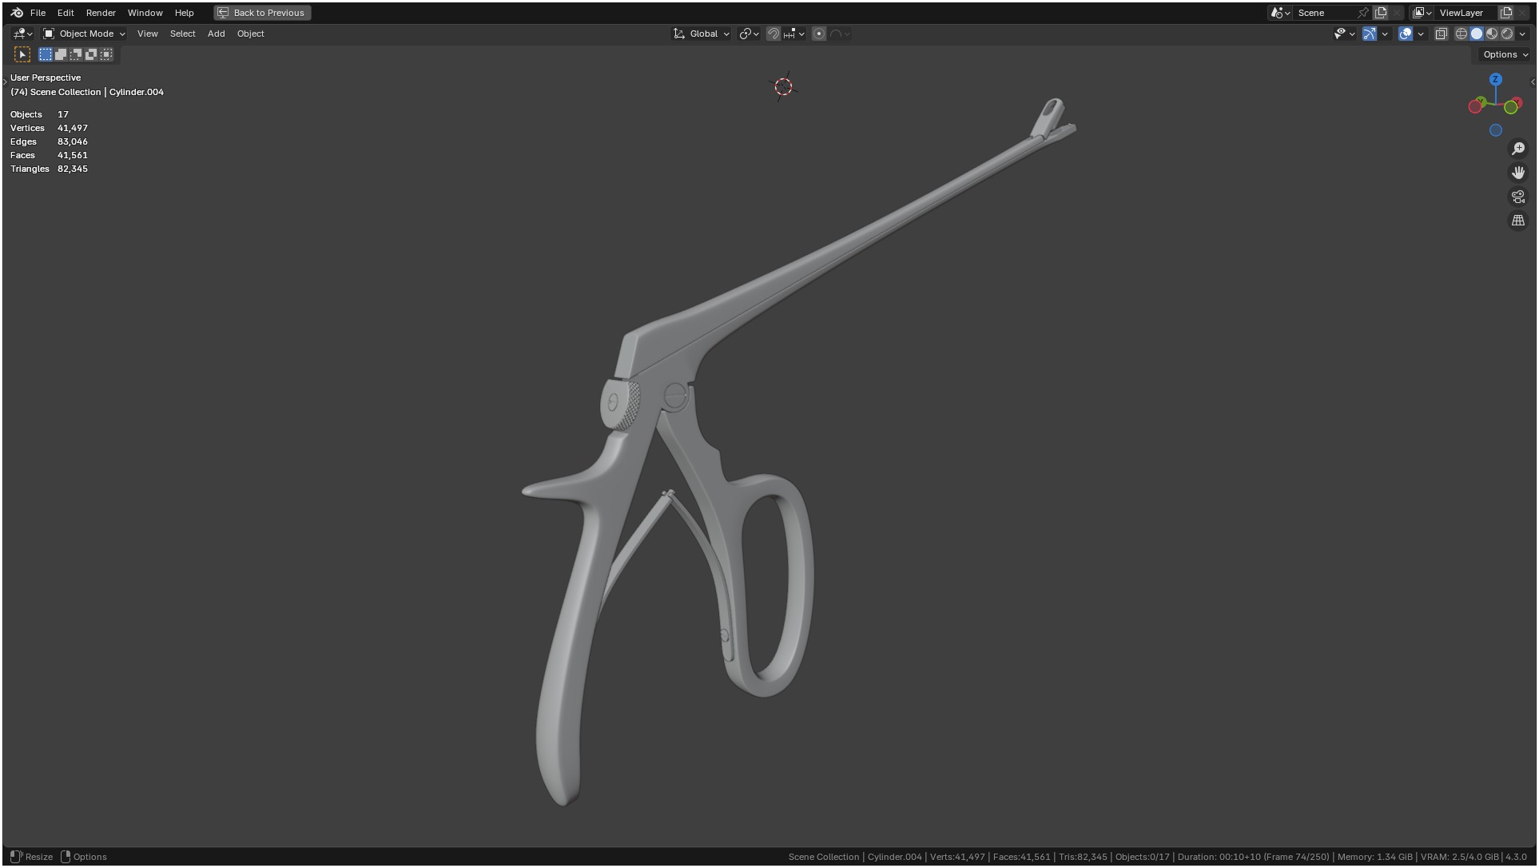Click the 'Vertices 41,497' statistics text

(x=49, y=128)
